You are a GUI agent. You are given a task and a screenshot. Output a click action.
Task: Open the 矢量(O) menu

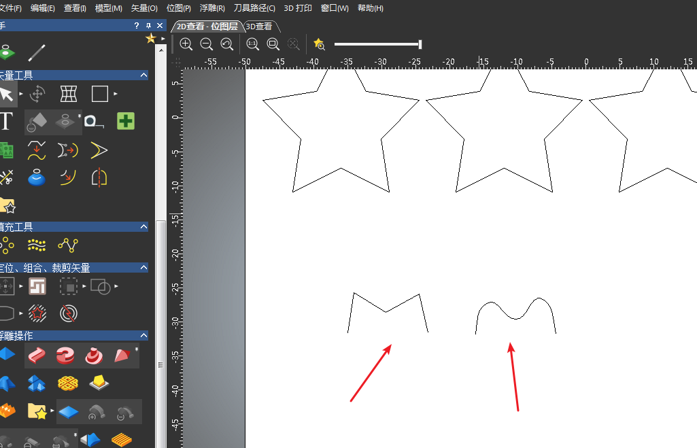144,8
